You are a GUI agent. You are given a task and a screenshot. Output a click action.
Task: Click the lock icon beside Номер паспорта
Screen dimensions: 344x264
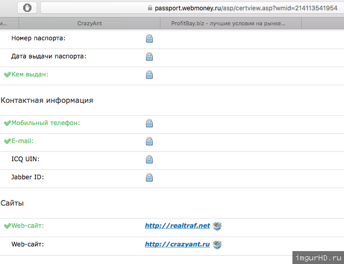point(149,39)
